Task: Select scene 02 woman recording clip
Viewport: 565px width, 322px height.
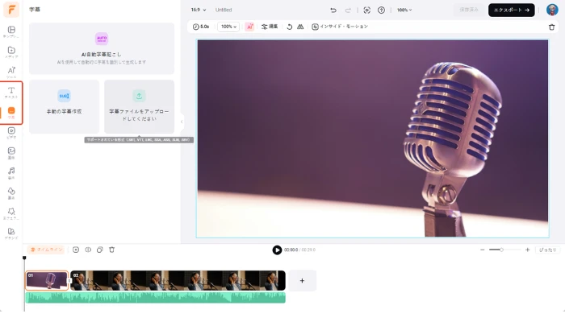Action: click(178, 280)
